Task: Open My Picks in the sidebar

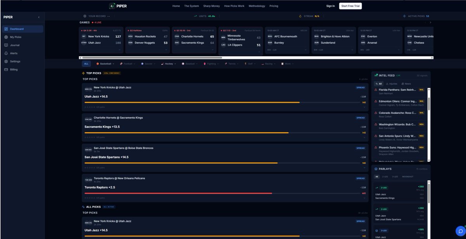Action: pyautogui.click(x=22, y=37)
